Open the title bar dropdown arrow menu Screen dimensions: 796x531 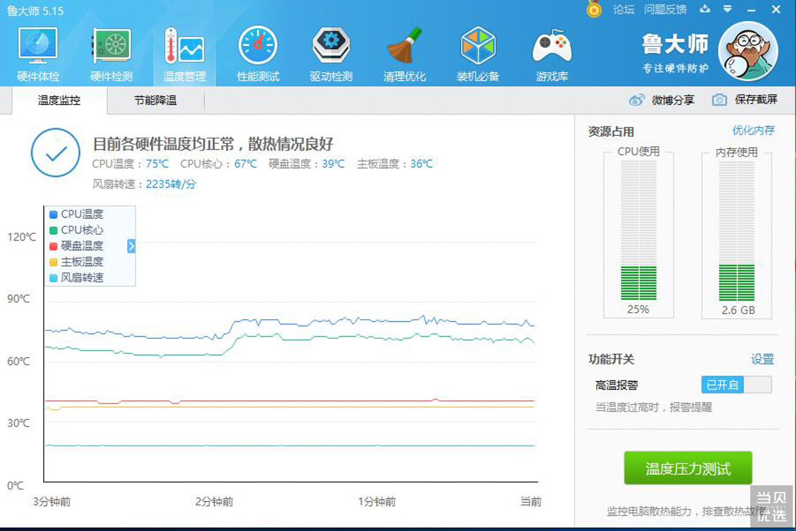(728, 9)
